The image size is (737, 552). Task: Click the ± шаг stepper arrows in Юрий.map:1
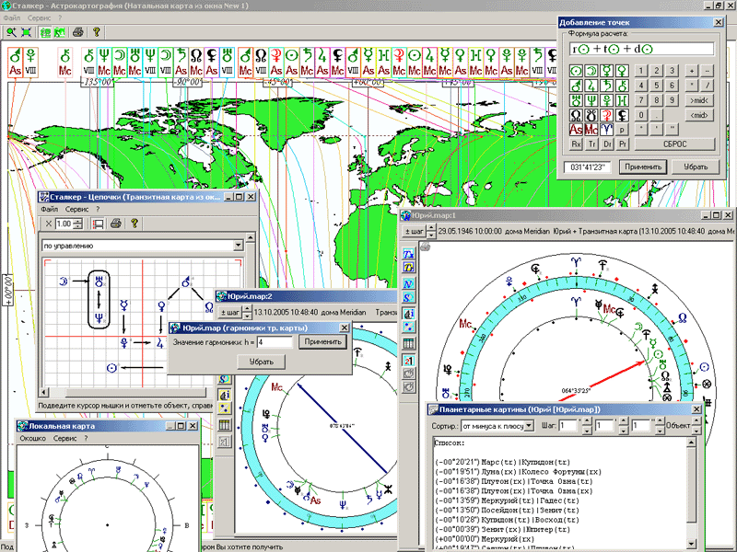(431, 231)
